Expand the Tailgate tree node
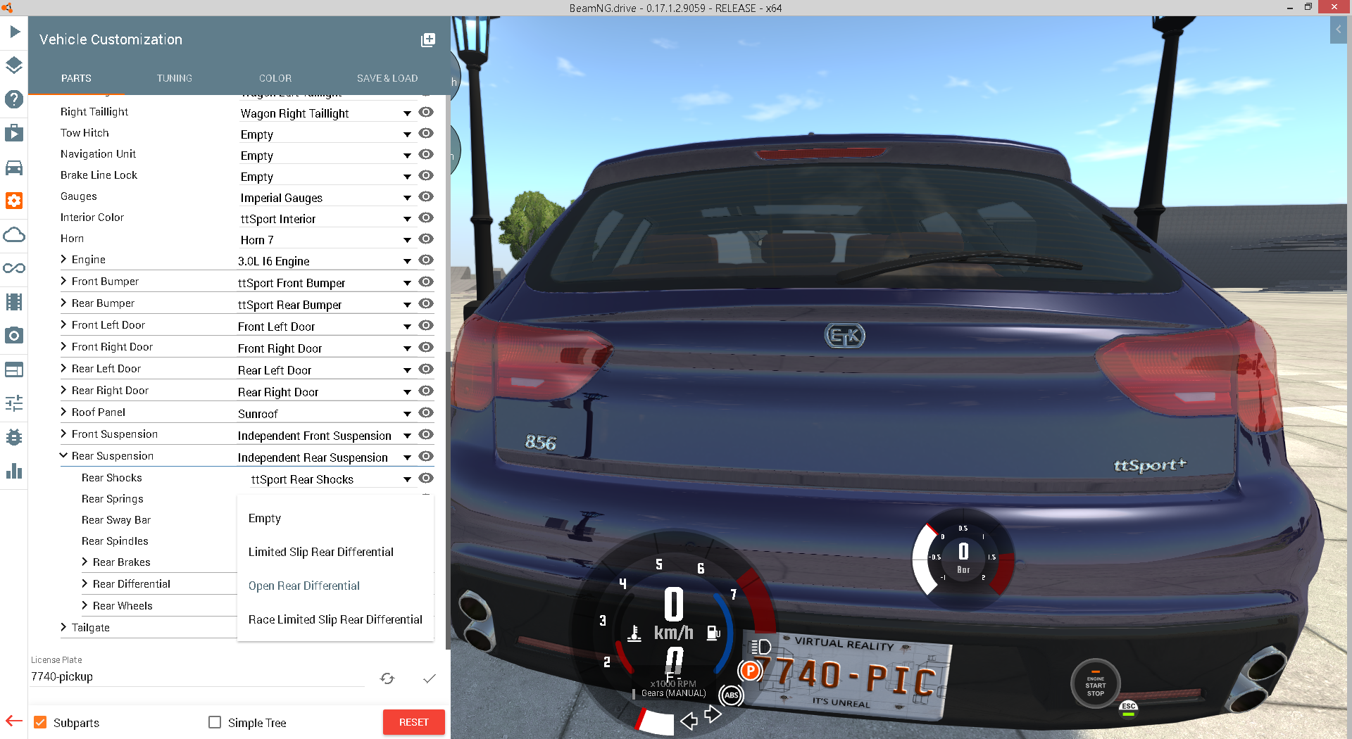The height and width of the screenshot is (739, 1352). [63, 627]
